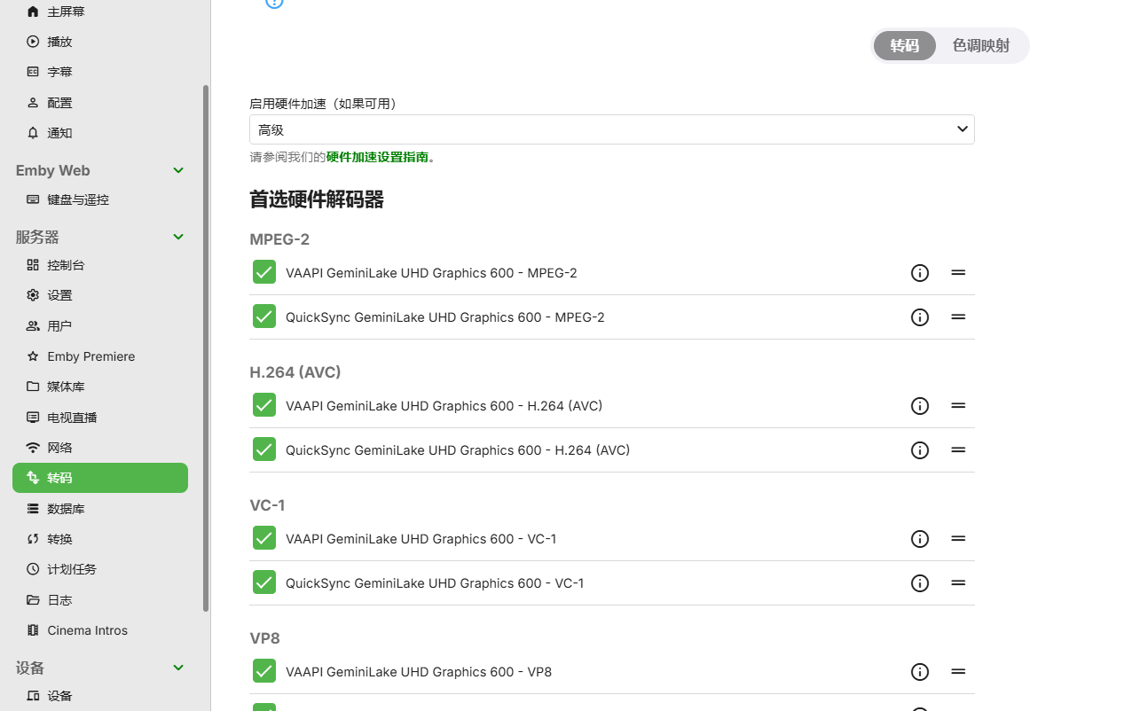The image size is (1140, 711).
Task: Click the keyboard icon beside 键盘与遥控
Action: [33, 199]
